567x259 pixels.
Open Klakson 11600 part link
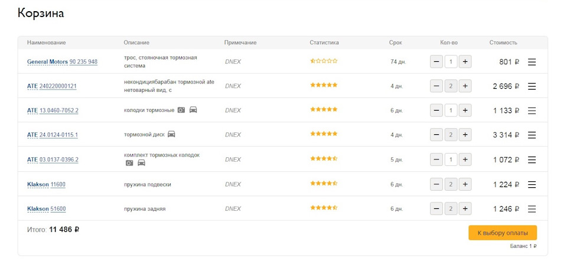[x=58, y=184]
